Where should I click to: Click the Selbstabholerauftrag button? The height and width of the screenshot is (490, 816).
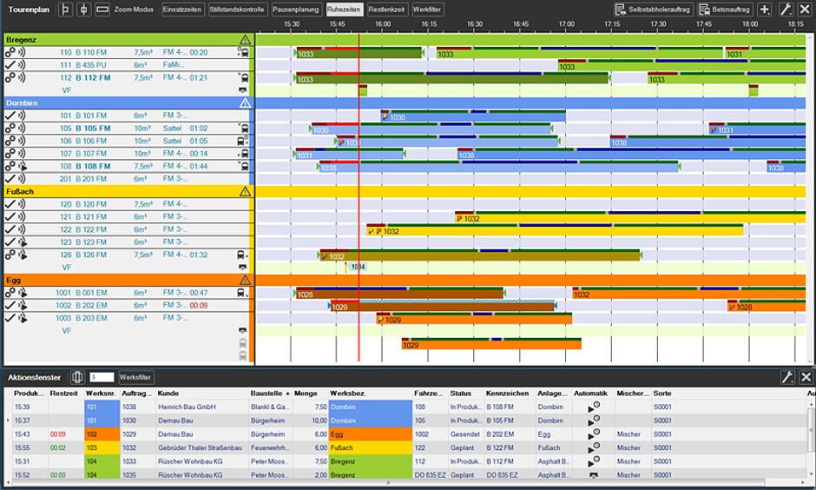click(x=652, y=9)
